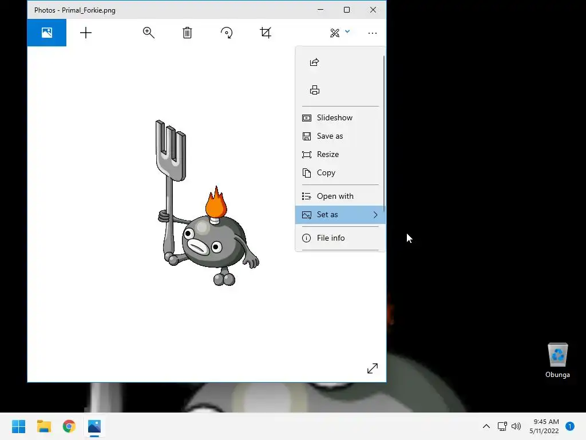
Task: Start a Slideshow from the menu
Action: (340, 117)
